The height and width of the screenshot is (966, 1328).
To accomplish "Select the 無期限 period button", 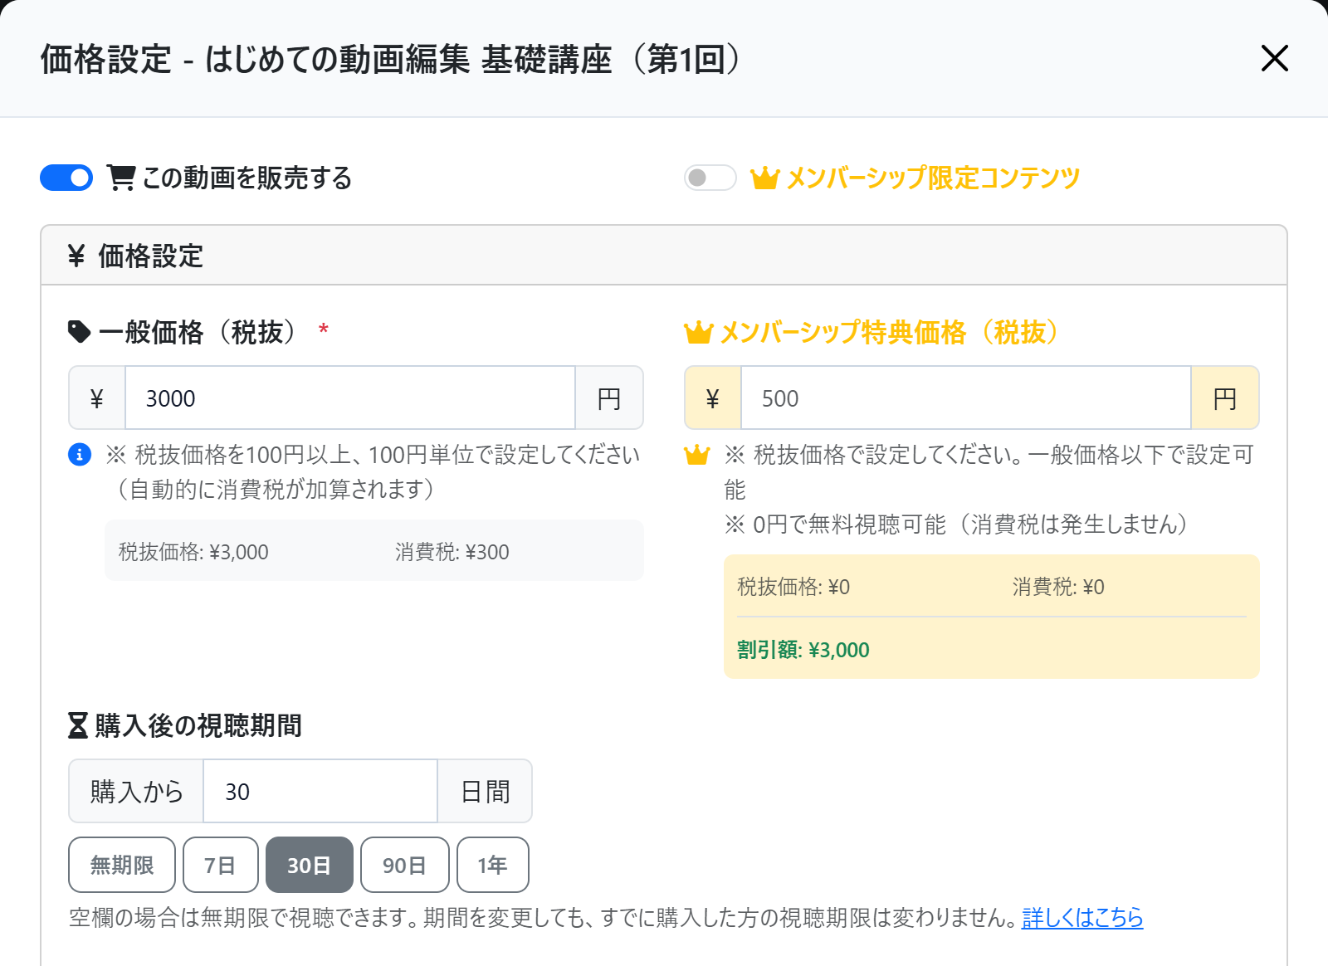I will (122, 865).
